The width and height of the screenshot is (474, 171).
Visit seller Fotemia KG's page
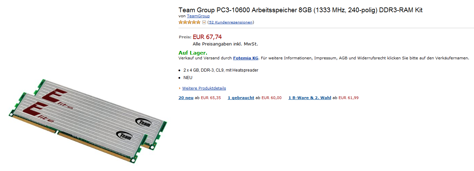click(246, 58)
